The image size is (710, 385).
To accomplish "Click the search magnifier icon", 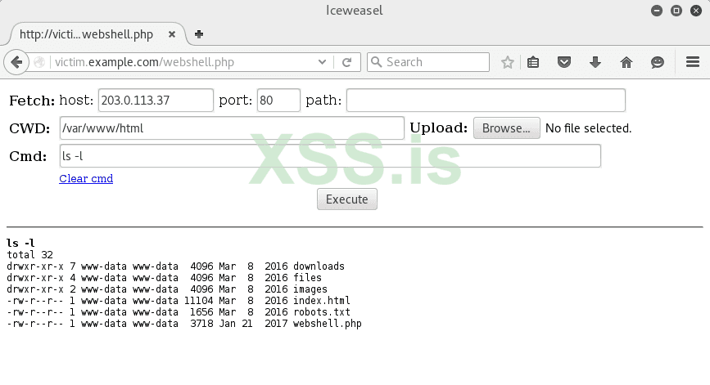I will (x=376, y=62).
